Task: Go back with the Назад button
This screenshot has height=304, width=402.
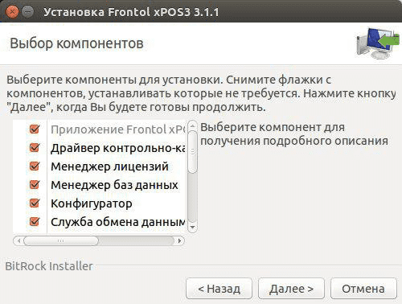Action: [219, 289]
